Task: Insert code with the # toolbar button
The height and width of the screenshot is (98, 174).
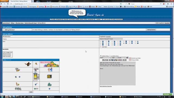Action: click(123, 60)
